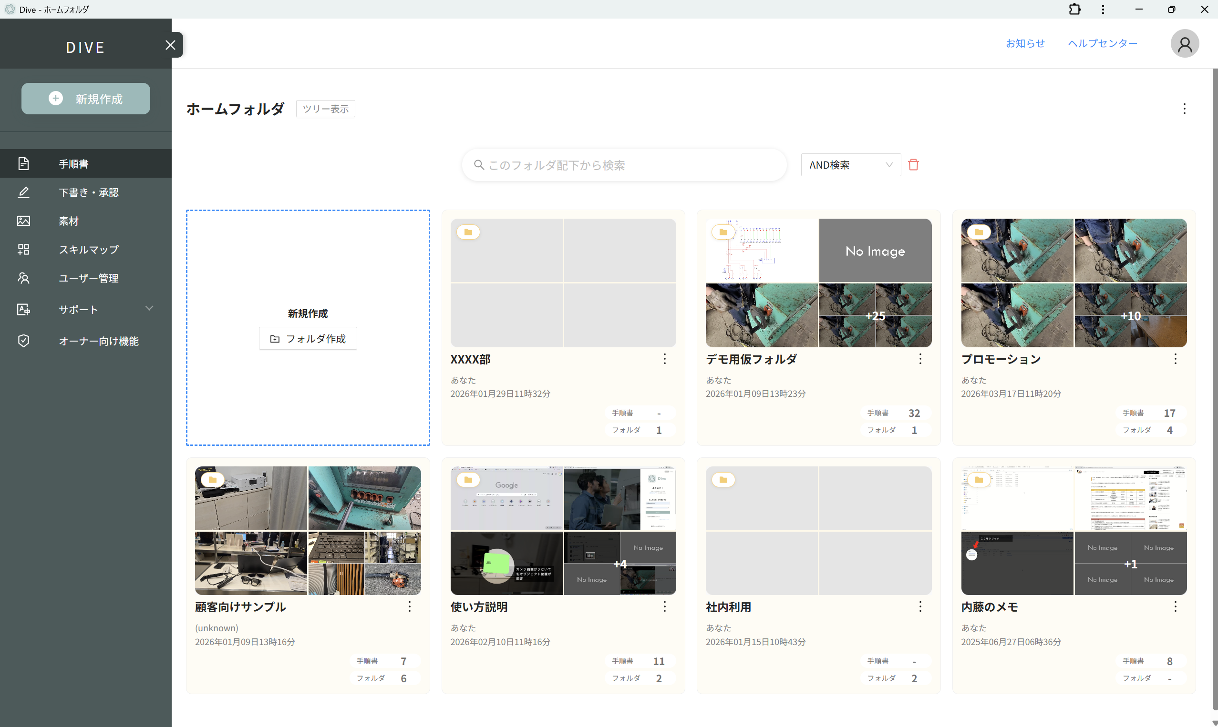Open オーナー向け機能 shield item
The height and width of the screenshot is (727, 1218).
click(98, 341)
